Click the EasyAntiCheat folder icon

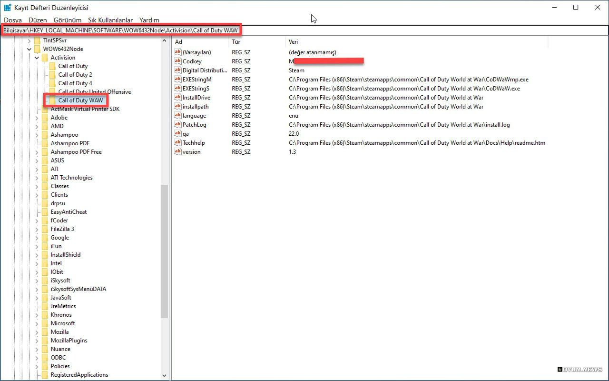(x=45, y=212)
